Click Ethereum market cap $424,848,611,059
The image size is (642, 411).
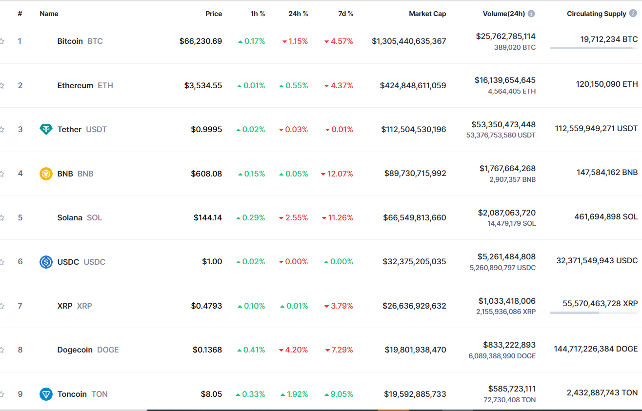[x=413, y=85]
